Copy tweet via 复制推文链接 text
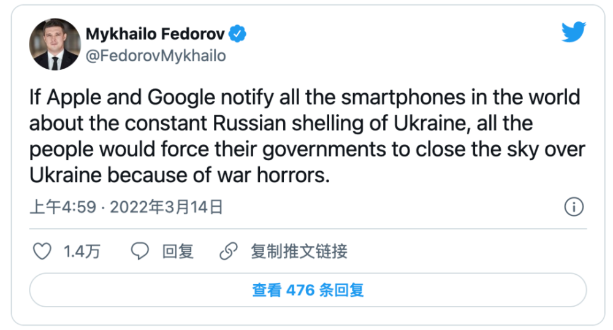Image resolution: width=613 pixels, height=330 pixels. tap(299, 251)
